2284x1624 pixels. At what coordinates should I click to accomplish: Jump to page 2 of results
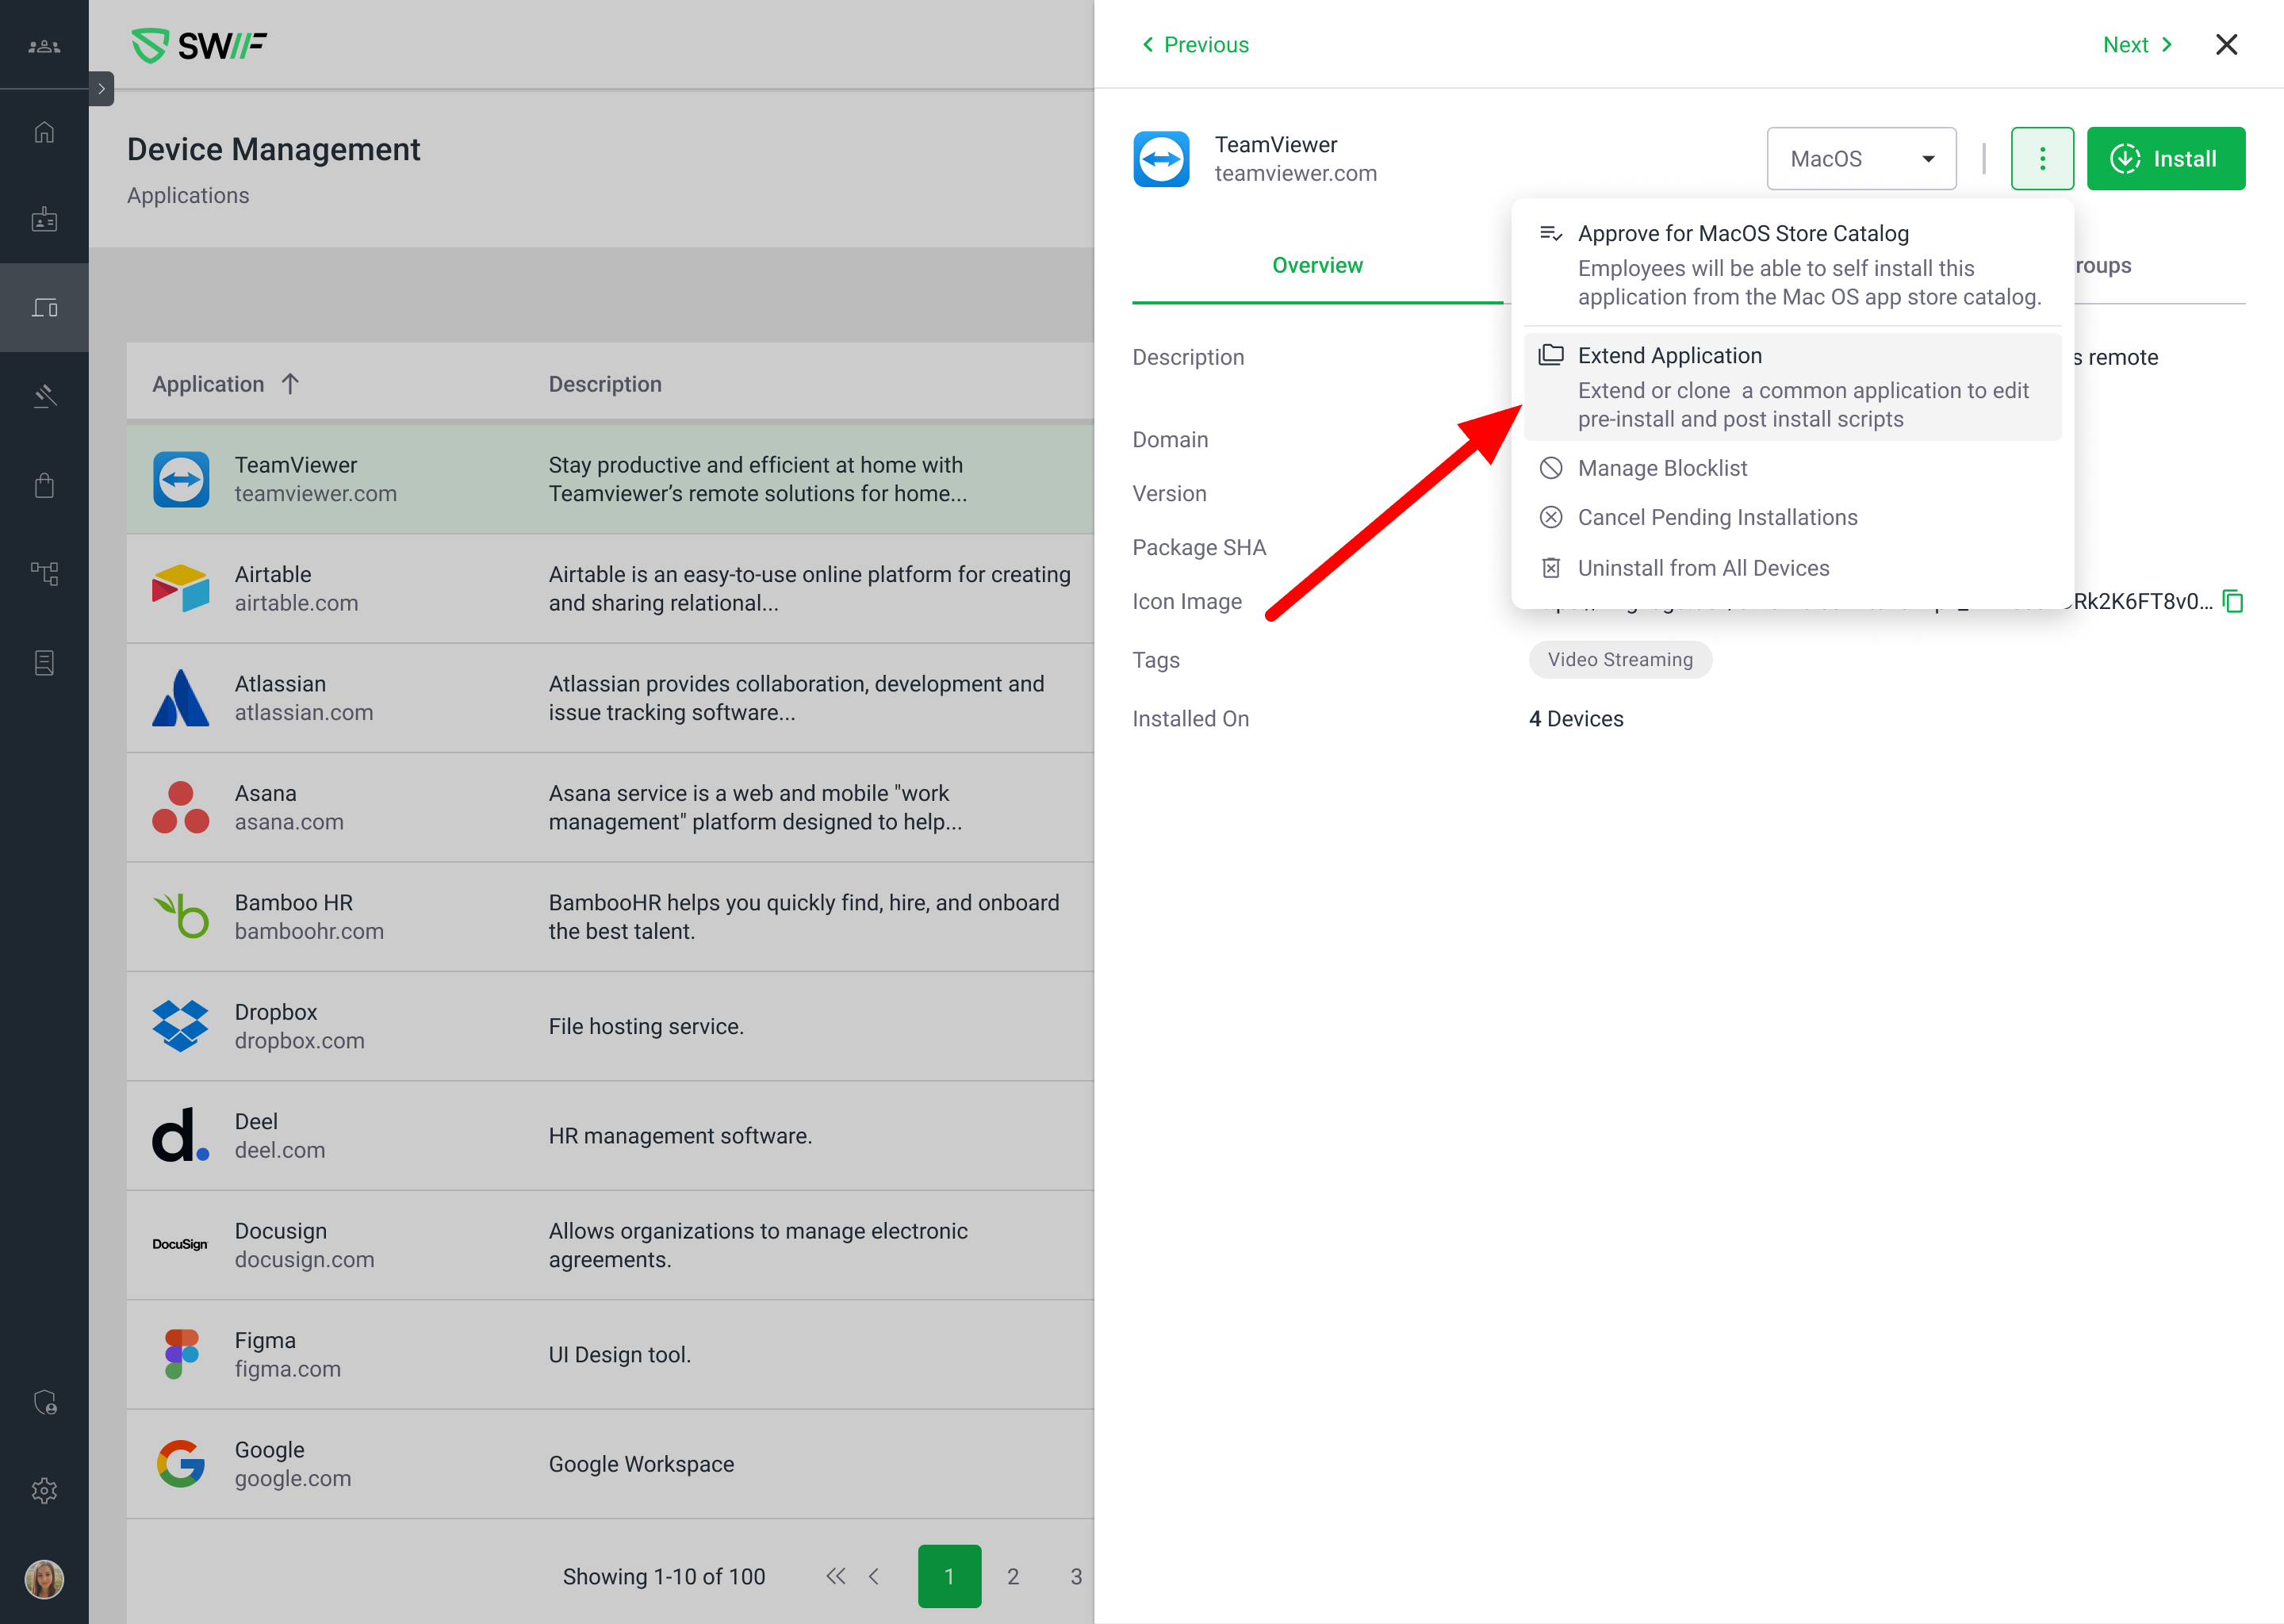[x=1012, y=1576]
